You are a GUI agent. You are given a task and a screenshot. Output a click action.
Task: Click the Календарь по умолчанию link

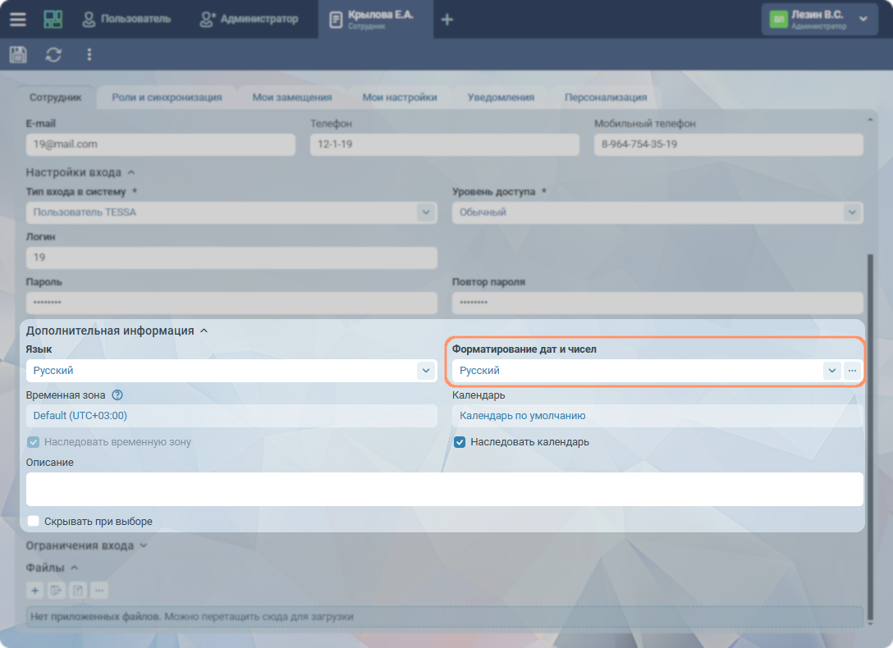click(x=522, y=416)
